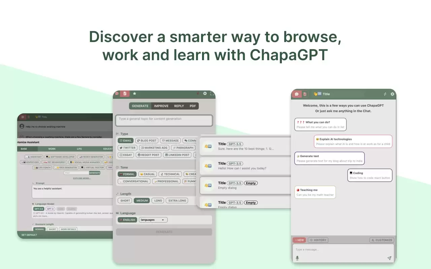Image resolution: width=431 pixels, height=269 pixels.
Task: Click the star icon in generator panel header
Action: pos(134,93)
